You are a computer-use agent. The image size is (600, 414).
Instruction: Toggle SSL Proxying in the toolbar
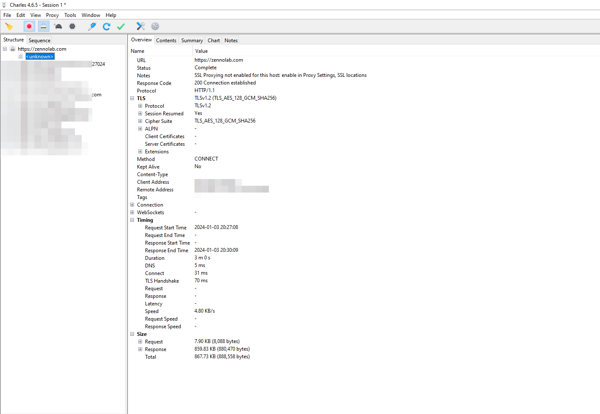[44, 27]
